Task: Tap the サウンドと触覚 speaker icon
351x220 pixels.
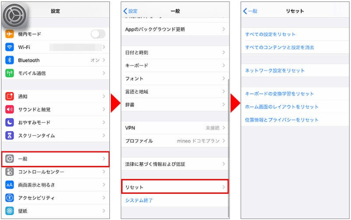Action: click(9, 109)
